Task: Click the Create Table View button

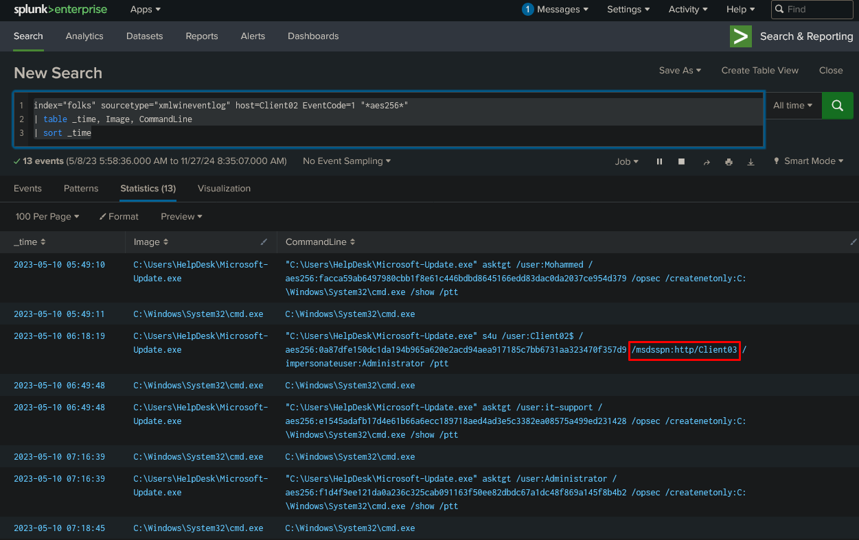Action: coord(759,71)
